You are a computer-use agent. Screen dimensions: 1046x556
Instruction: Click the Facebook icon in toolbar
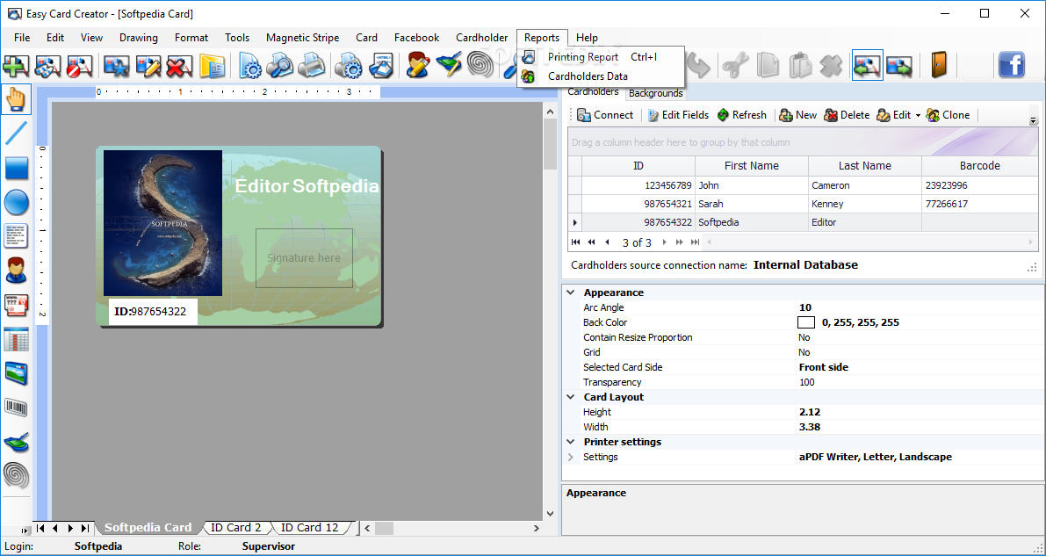[1012, 65]
